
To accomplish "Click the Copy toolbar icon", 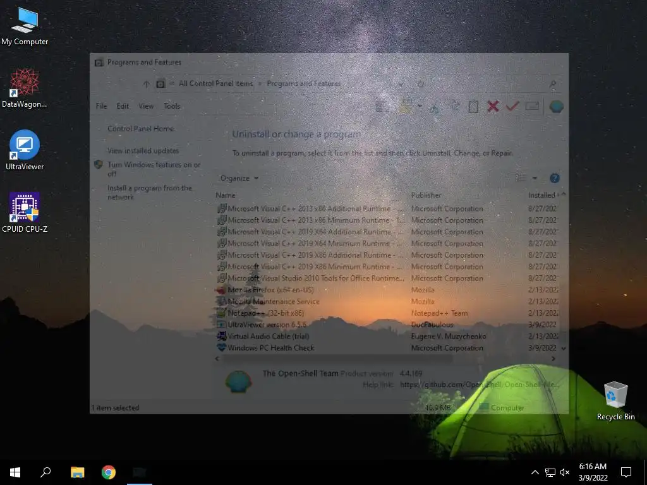I will pyautogui.click(x=455, y=106).
